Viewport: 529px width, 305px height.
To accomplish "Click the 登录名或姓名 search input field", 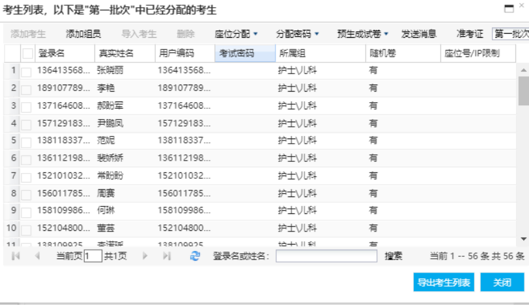I will (326, 256).
